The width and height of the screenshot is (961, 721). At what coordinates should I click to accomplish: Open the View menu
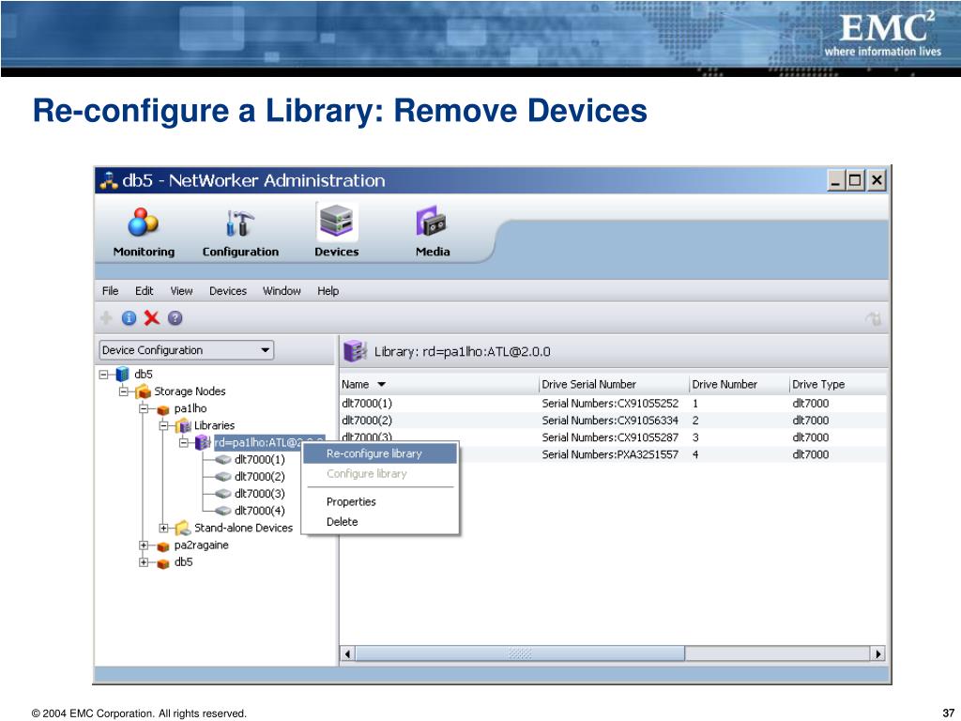pos(181,291)
